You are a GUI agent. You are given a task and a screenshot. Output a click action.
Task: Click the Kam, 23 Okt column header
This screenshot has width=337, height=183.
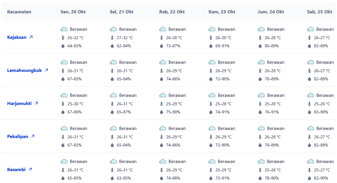(222, 12)
